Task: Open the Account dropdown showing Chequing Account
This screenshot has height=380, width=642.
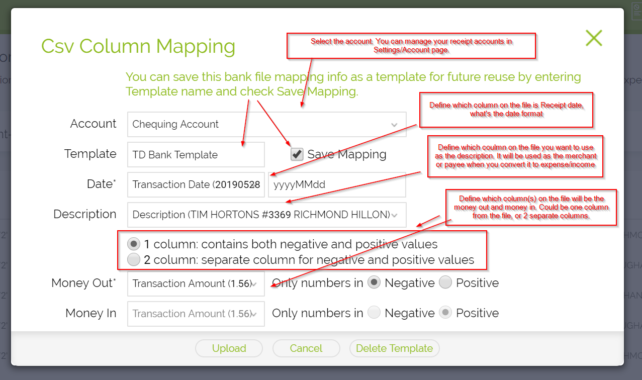Action: click(x=266, y=124)
